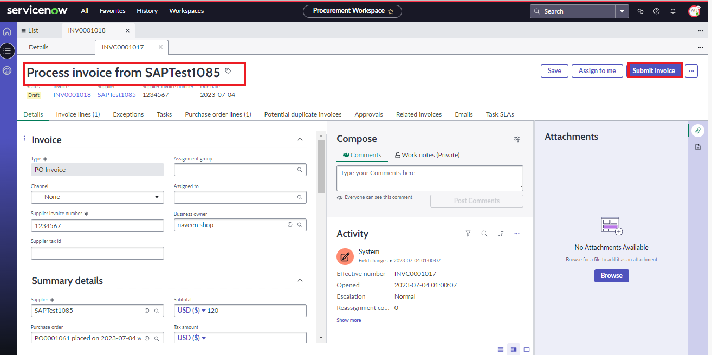The width and height of the screenshot is (712, 355).
Task: Switch to Work notes (Private) tab
Action: coord(427,155)
